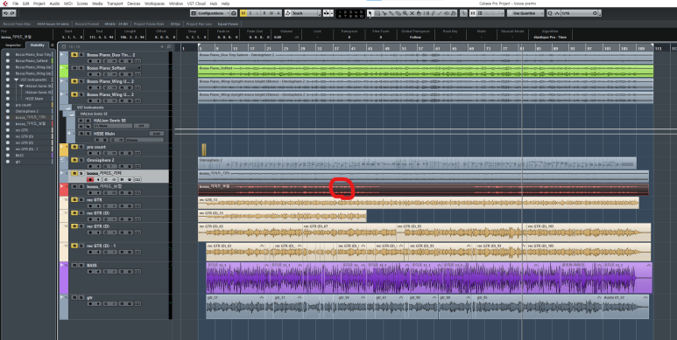This screenshot has height=340, width=677.
Task: Open the Transport menu
Action: tap(115, 3)
